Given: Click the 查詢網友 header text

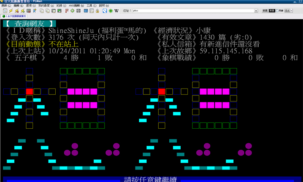Looking at the screenshot, I should click(x=30, y=24).
